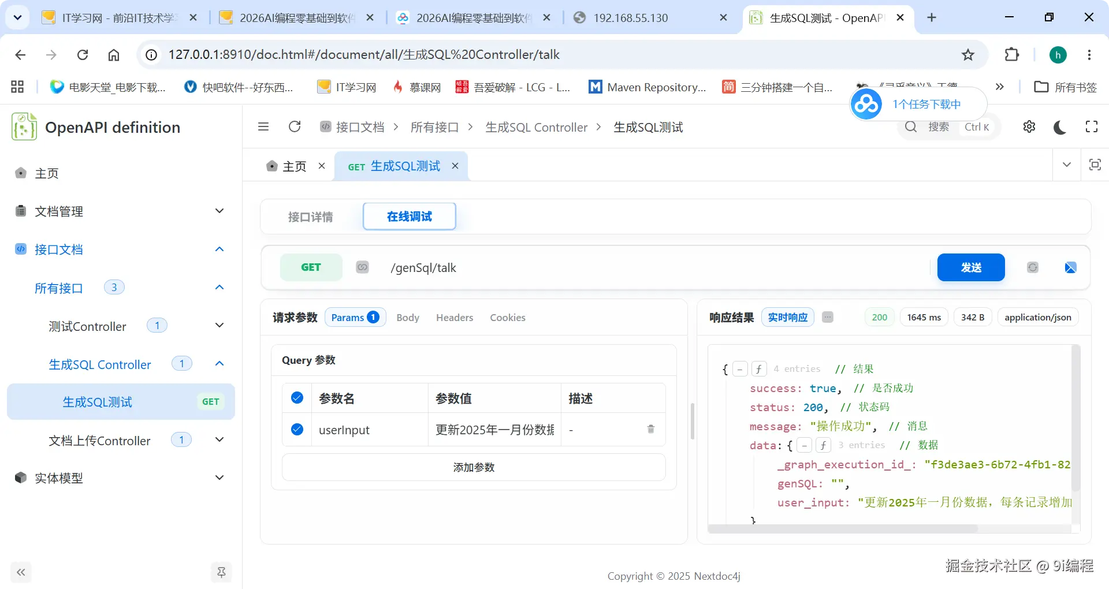Click the userInput parameter value field
This screenshot has width=1109, height=589.
pos(494,430)
